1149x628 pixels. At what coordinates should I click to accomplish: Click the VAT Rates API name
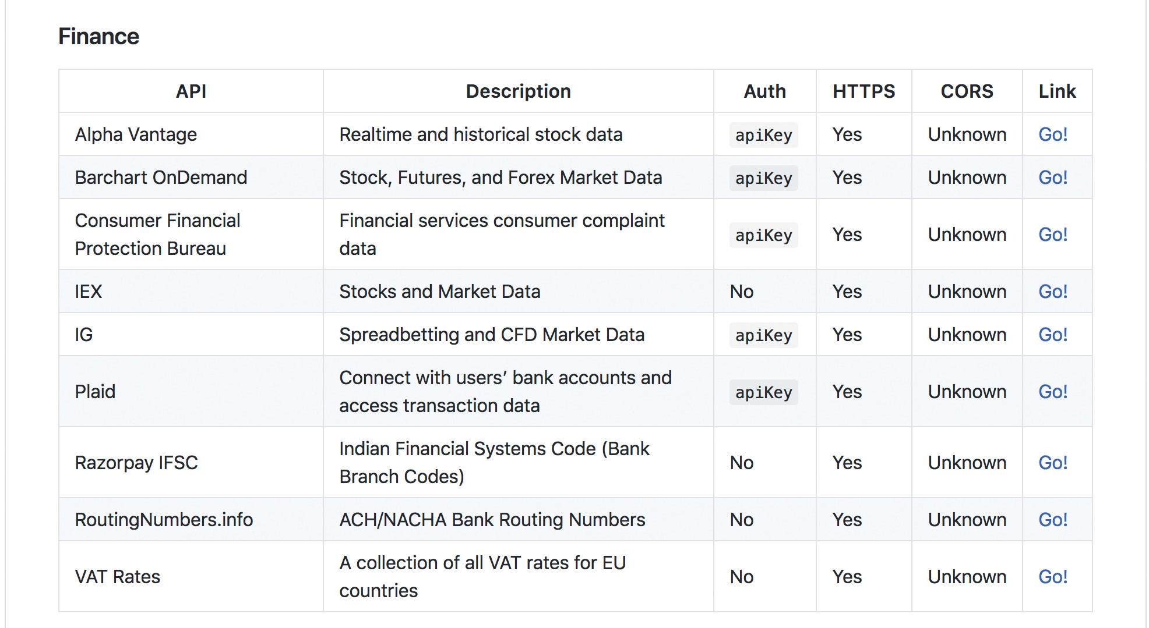[x=117, y=576]
